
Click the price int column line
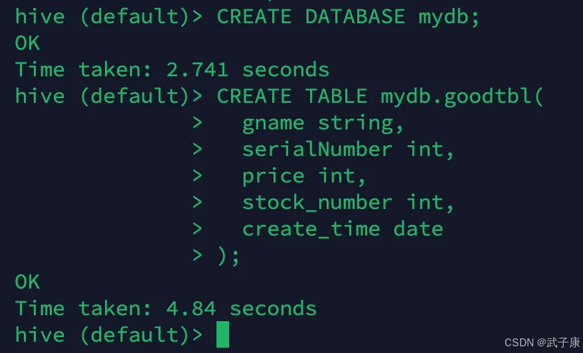click(304, 176)
